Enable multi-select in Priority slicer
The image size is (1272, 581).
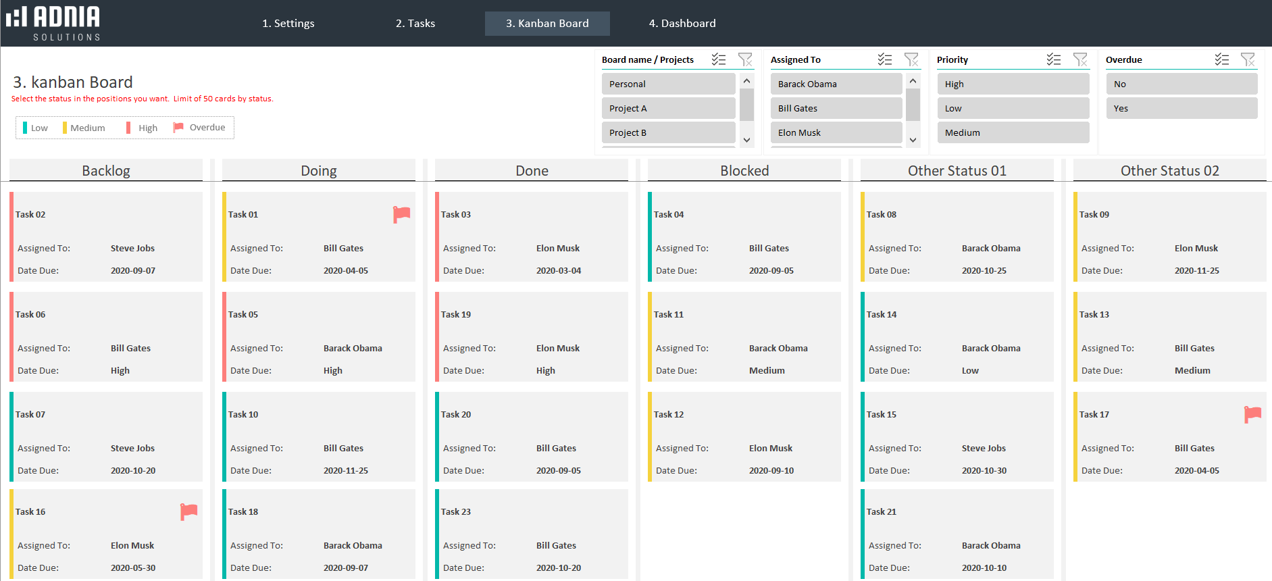[x=1054, y=59]
